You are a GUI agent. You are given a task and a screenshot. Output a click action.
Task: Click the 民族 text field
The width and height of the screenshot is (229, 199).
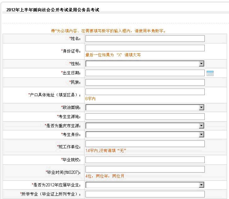tap(145, 82)
